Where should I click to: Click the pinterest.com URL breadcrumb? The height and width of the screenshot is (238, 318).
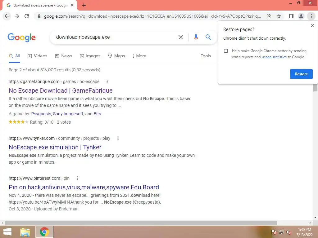pyautogui.click(x=39, y=178)
